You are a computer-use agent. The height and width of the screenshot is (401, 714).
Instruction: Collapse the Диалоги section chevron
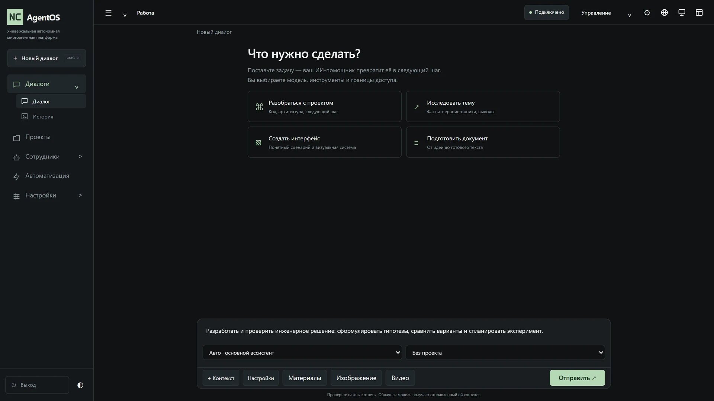click(x=77, y=87)
